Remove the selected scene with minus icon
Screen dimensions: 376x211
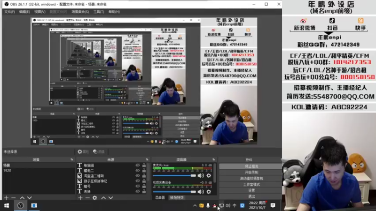(14, 198)
